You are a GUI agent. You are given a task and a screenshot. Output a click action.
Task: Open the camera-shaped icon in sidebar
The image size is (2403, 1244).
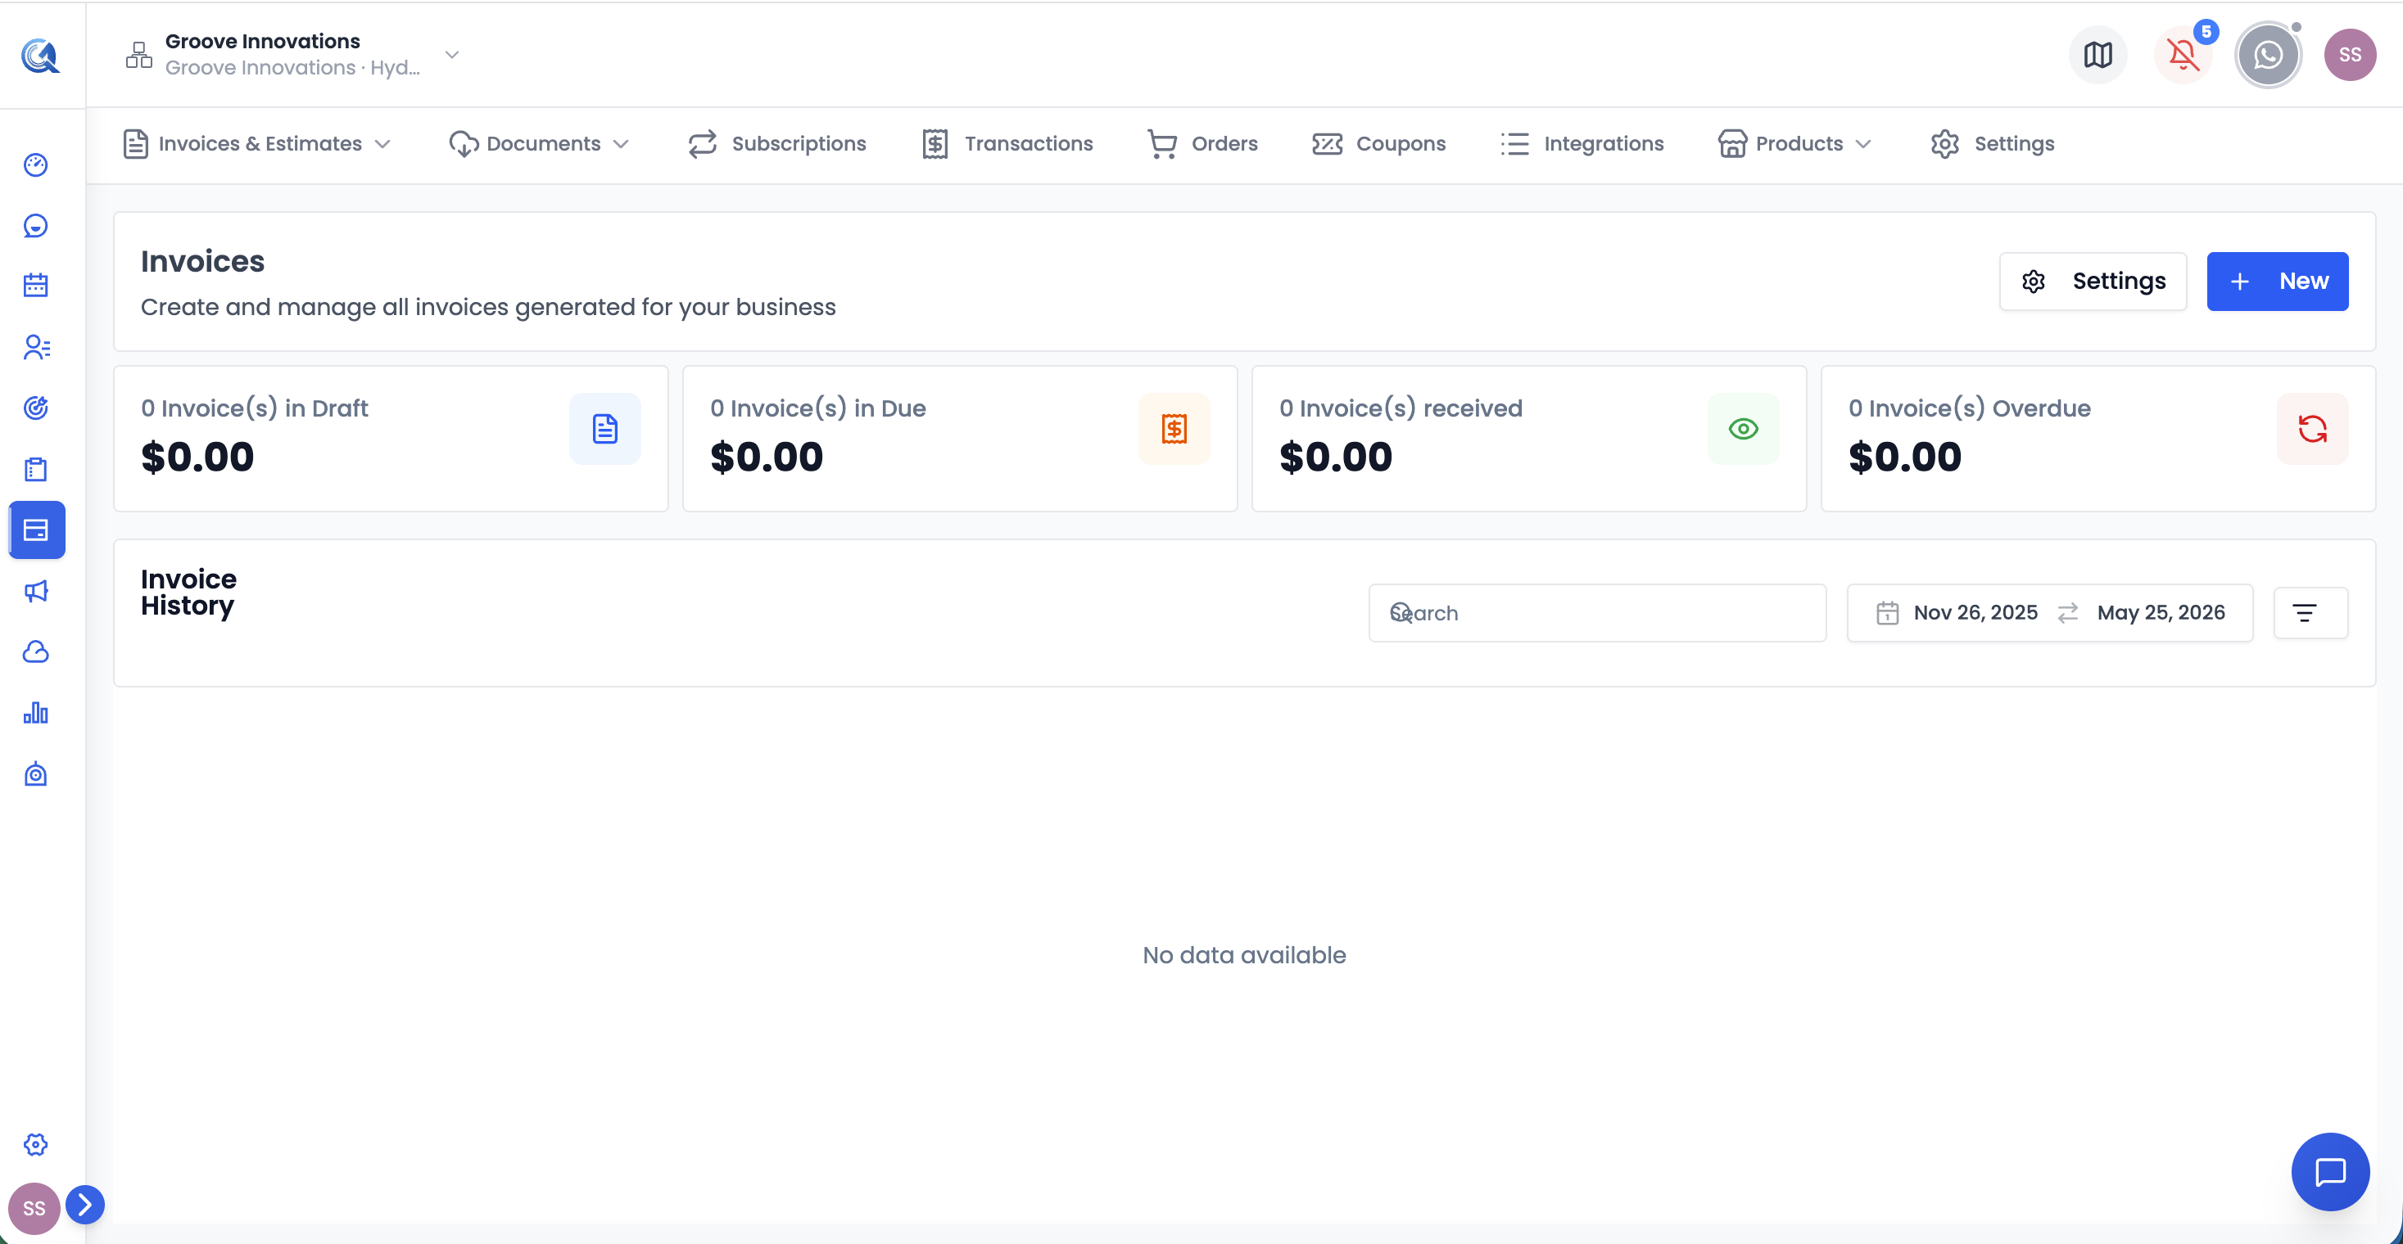click(35, 774)
